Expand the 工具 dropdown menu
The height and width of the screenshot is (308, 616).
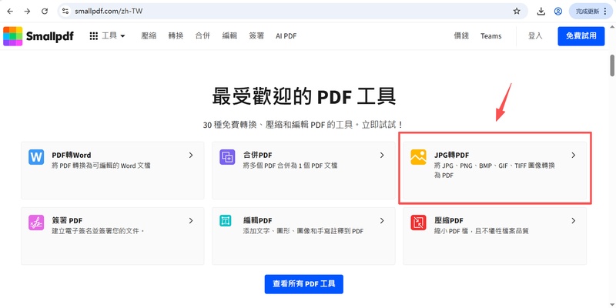coord(113,35)
